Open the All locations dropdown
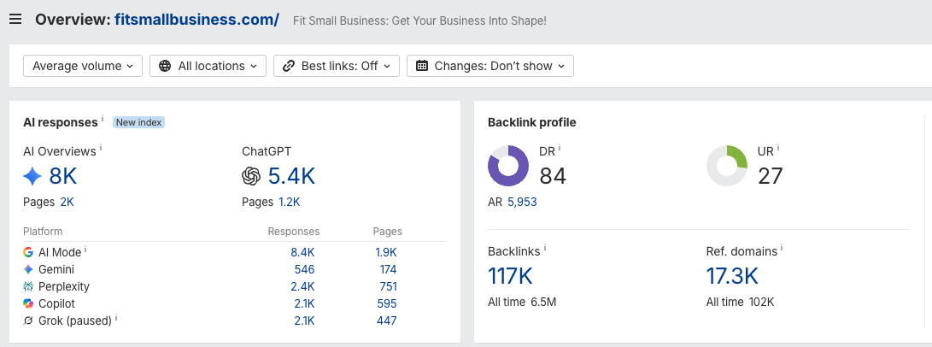 click(208, 66)
